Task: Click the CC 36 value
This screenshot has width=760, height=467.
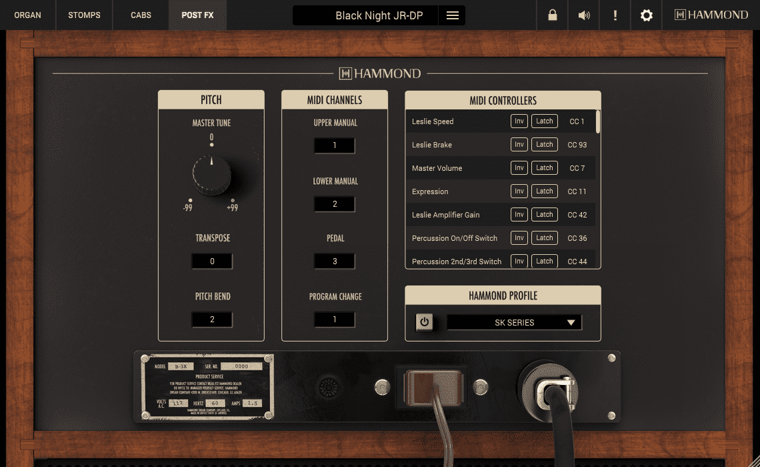Action: tap(577, 238)
